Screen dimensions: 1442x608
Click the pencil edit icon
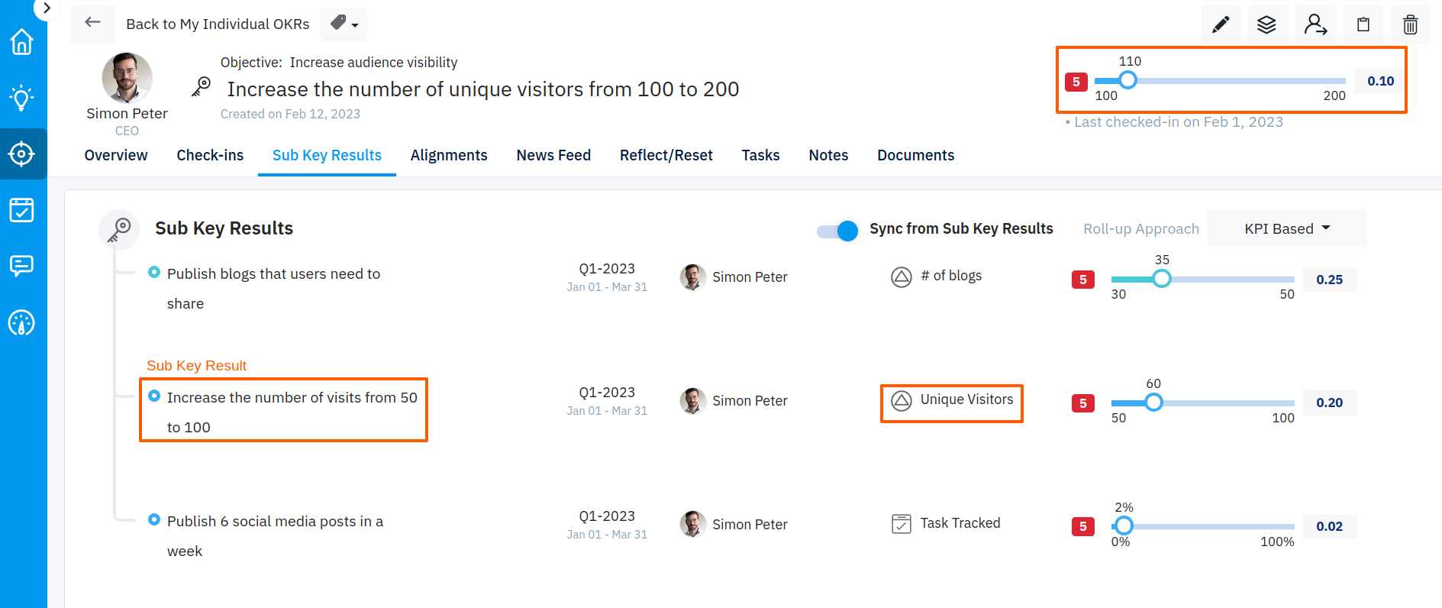[1221, 25]
